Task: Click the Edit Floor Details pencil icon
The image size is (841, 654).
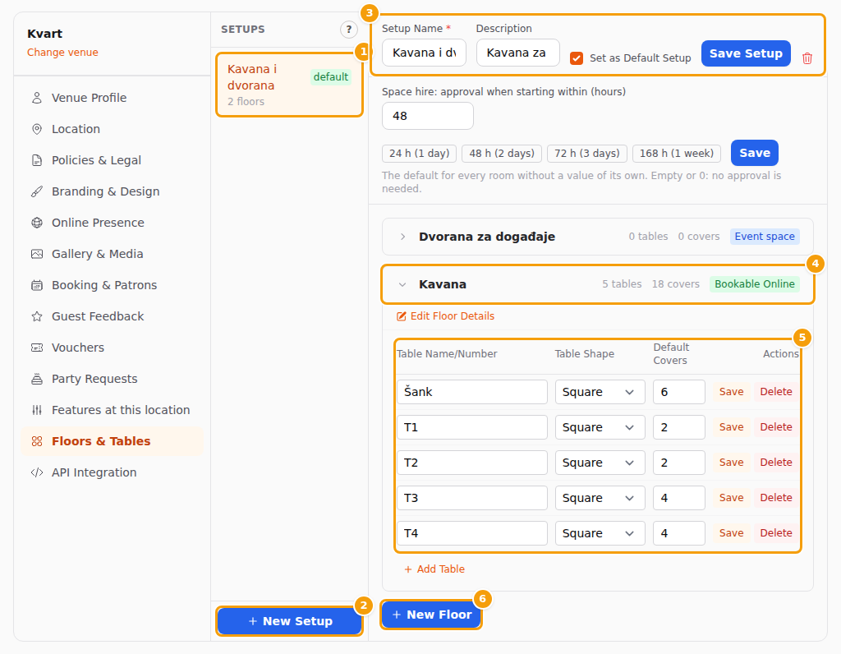Action: [x=401, y=316]
